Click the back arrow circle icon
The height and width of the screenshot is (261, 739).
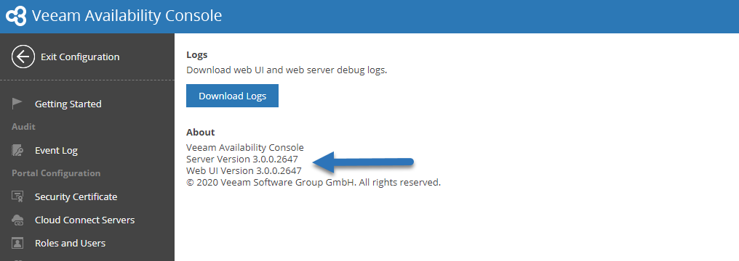23,57
